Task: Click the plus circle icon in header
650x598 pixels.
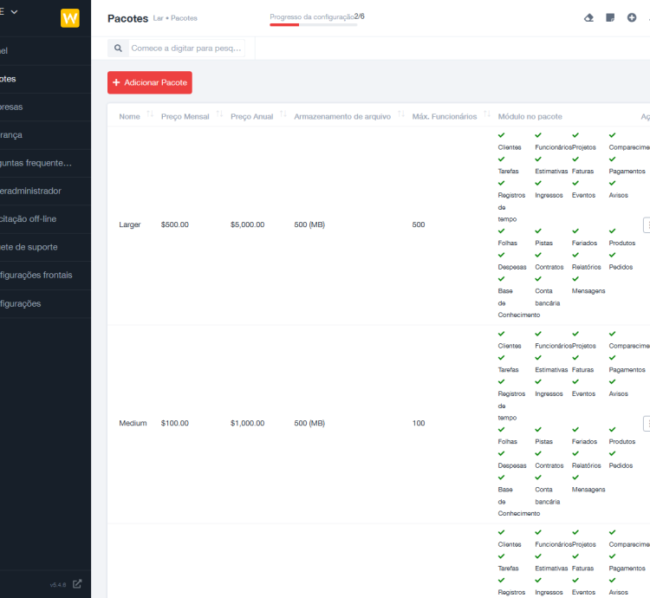Action: (x=632, y=18)
